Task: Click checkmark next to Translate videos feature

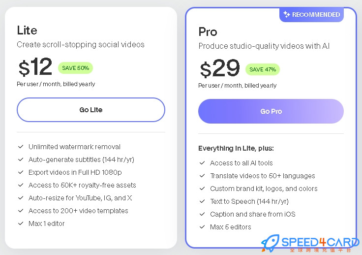Action: [202, 176]
